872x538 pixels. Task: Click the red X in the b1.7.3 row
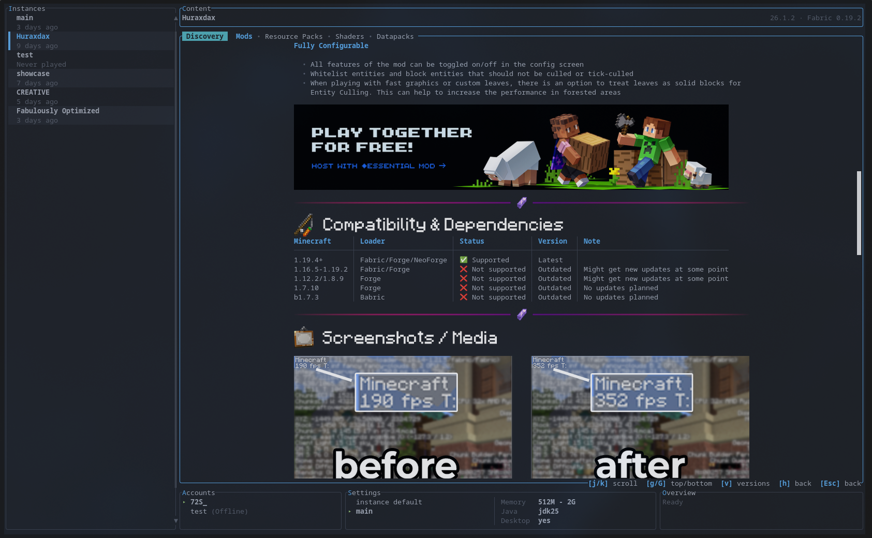(464, 297)
